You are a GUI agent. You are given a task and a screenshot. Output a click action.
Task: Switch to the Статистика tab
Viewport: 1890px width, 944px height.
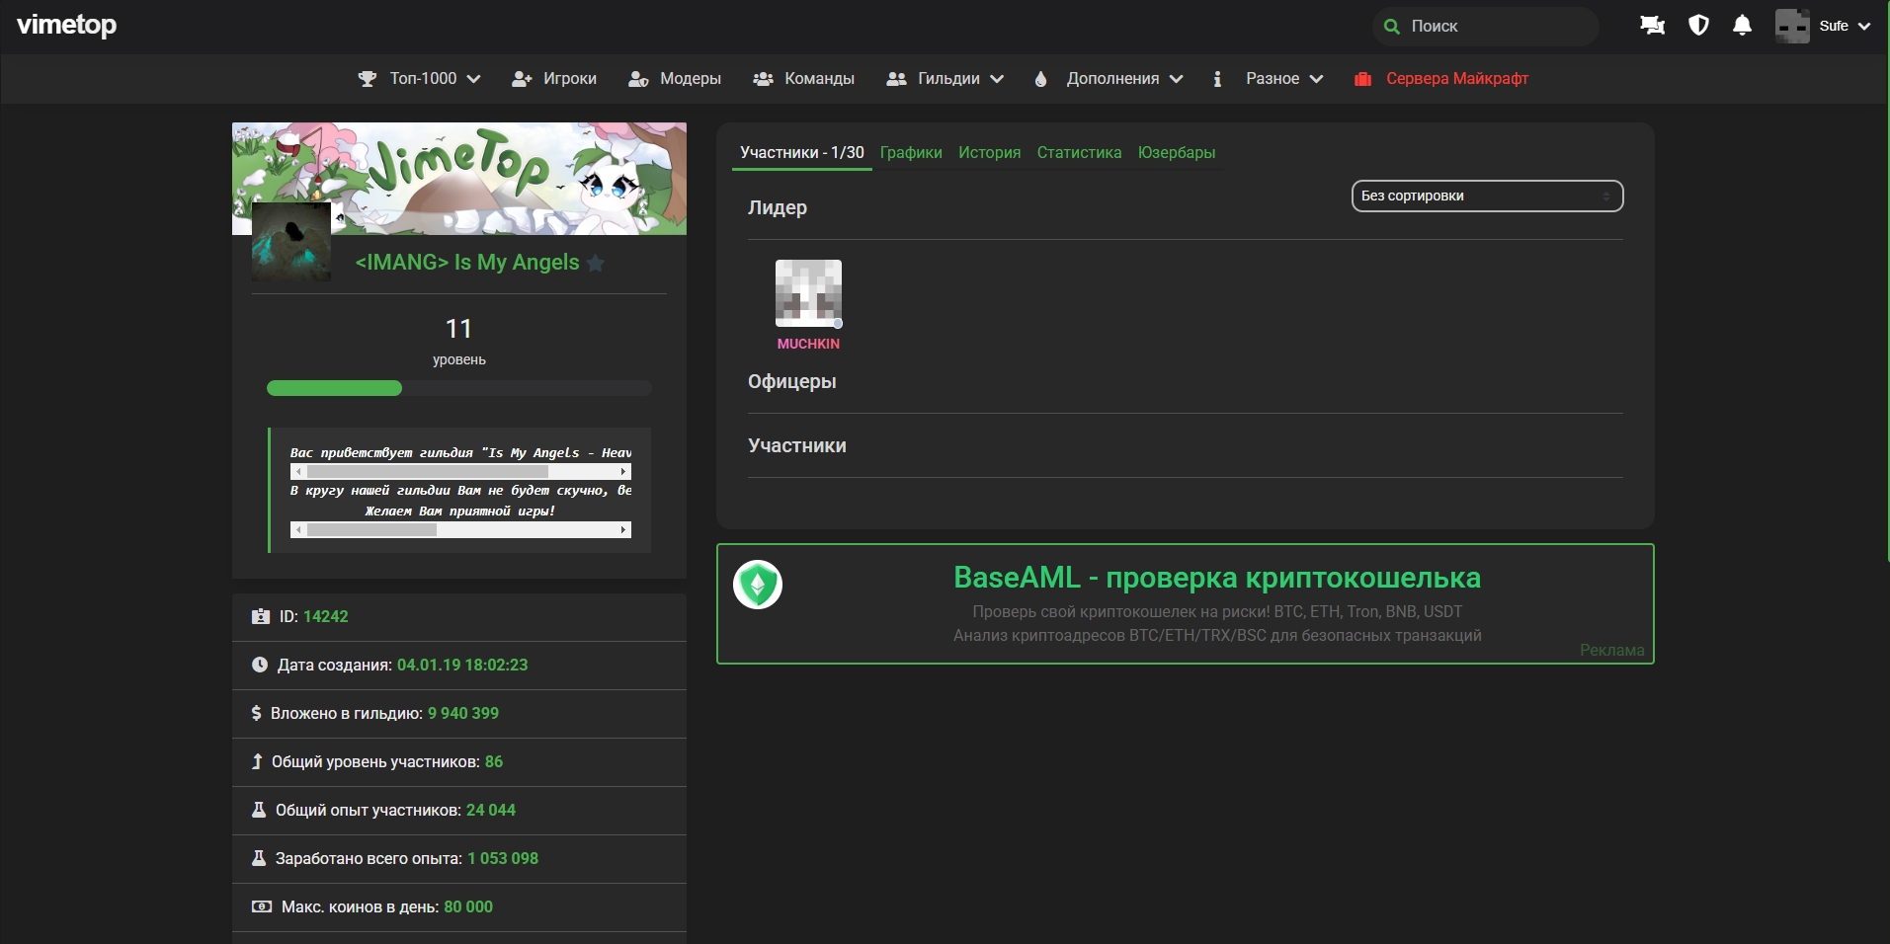pos(1079,153)
